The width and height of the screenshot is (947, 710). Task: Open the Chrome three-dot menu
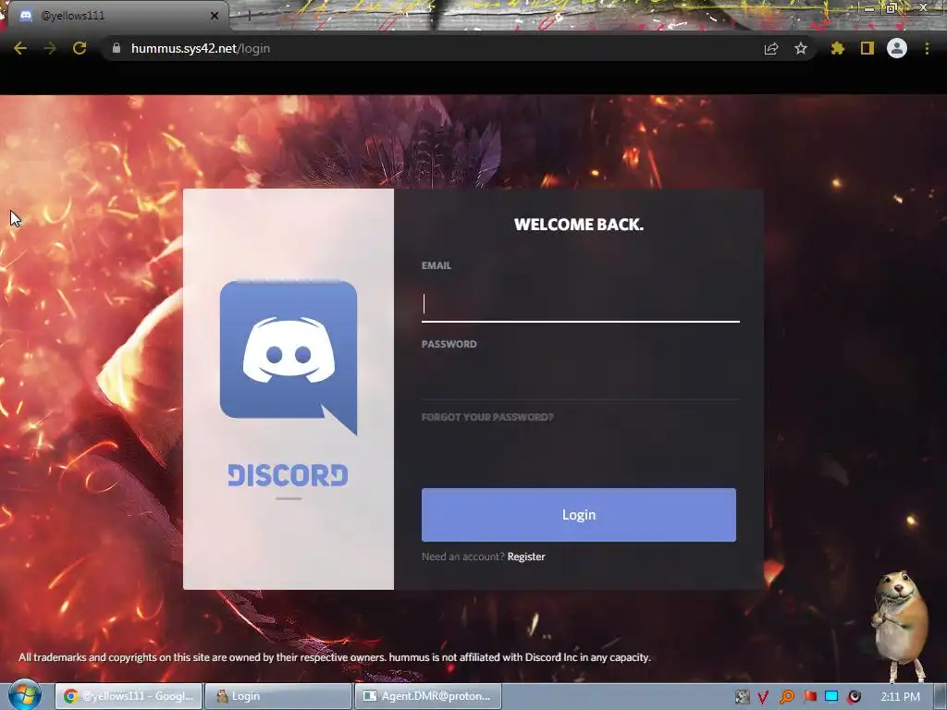click(927, 48)
